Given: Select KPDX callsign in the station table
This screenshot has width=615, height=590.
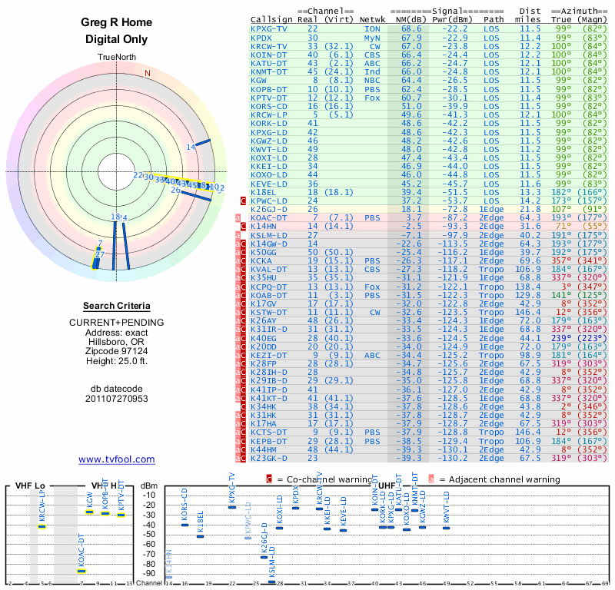Looking at the screenshot, I should point(261,38).
